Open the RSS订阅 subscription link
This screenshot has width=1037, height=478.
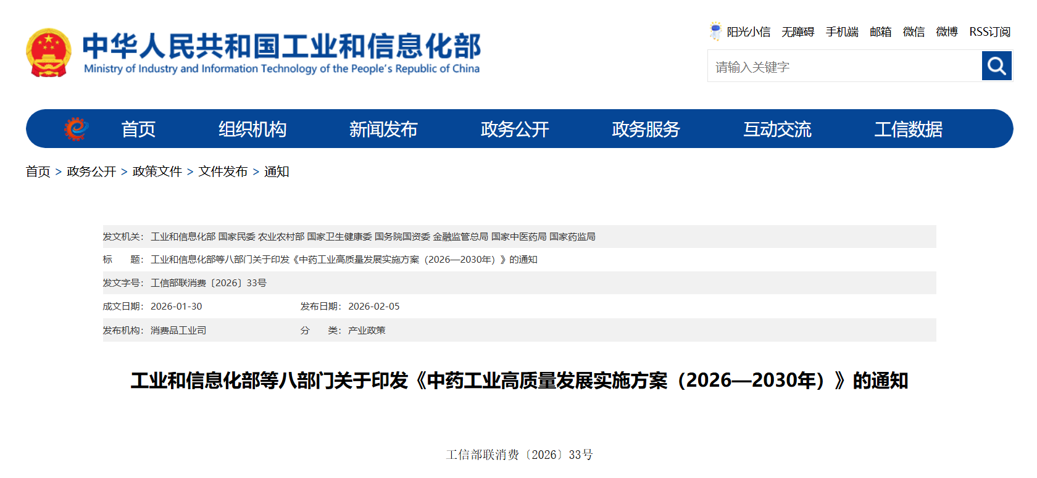click(x=989, y=32)
